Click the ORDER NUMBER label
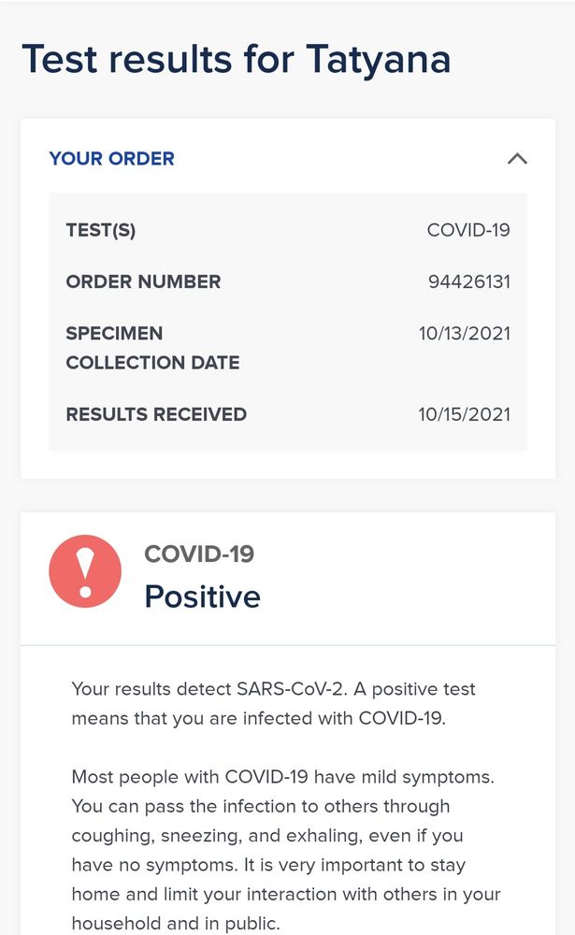Viewport: 575px width, 935px height. point(143,281)
